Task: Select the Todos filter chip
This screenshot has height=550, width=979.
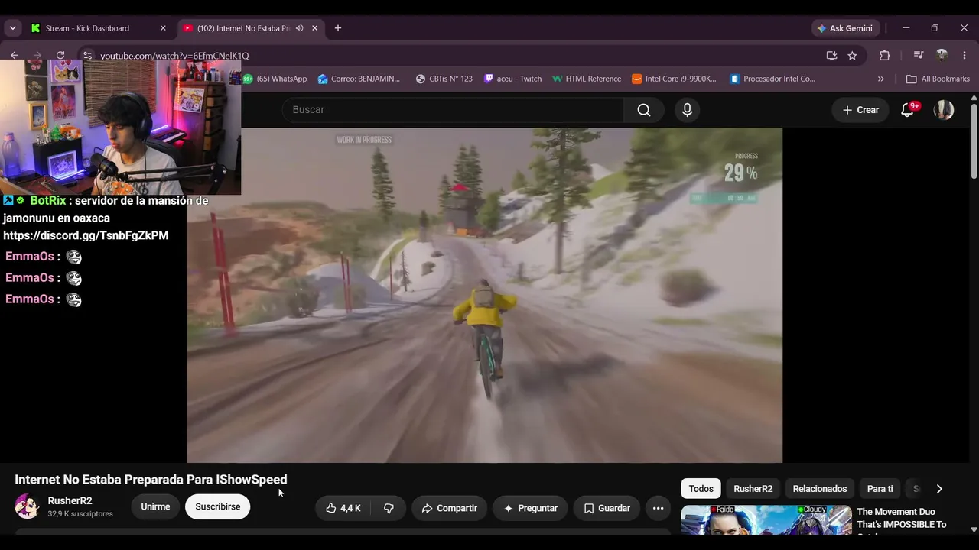Action: click(701, 489)
